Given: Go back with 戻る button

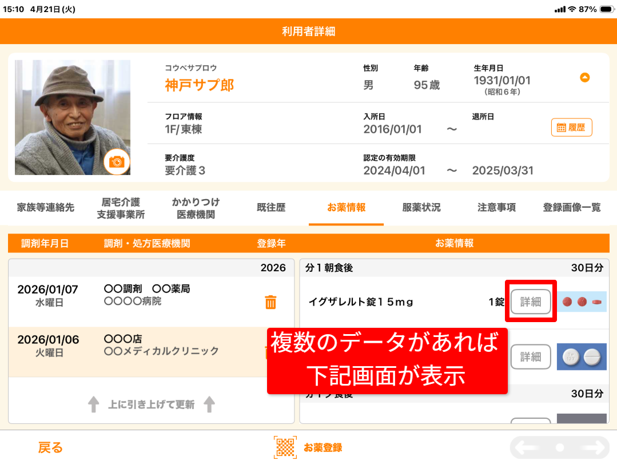Looking at the screenshot, I should pyautogui.click(x=50, y=447).
